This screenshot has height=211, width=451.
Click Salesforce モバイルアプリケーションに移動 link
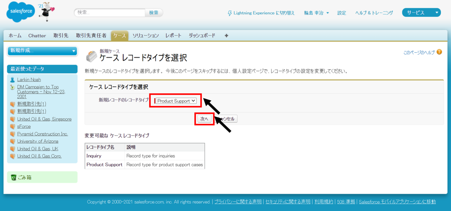(x=397, y=202)
